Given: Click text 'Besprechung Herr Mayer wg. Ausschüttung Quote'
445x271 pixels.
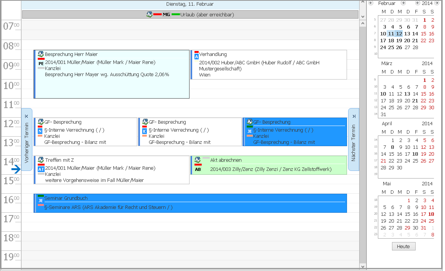Looking at the screenshot, I should tap(99, 75).
